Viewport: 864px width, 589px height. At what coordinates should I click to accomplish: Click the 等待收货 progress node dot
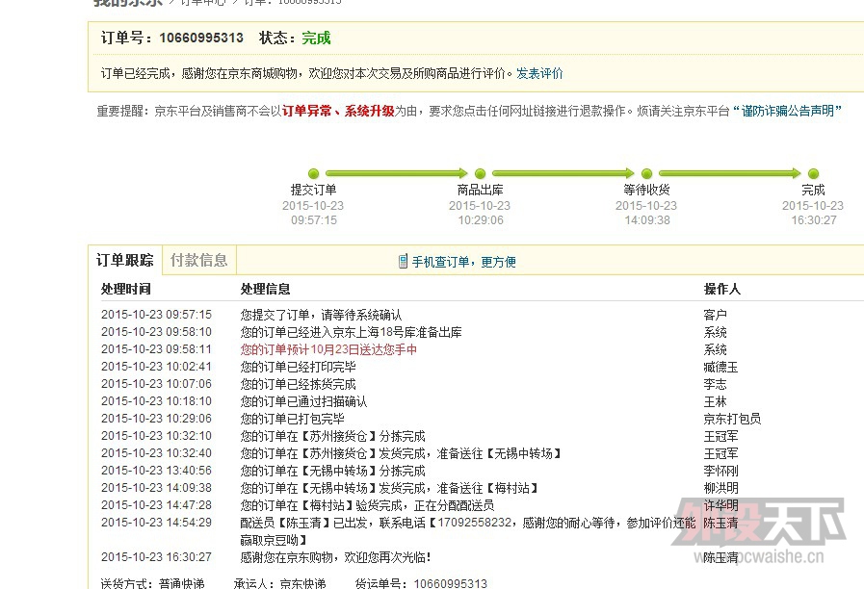pos(646,173)
